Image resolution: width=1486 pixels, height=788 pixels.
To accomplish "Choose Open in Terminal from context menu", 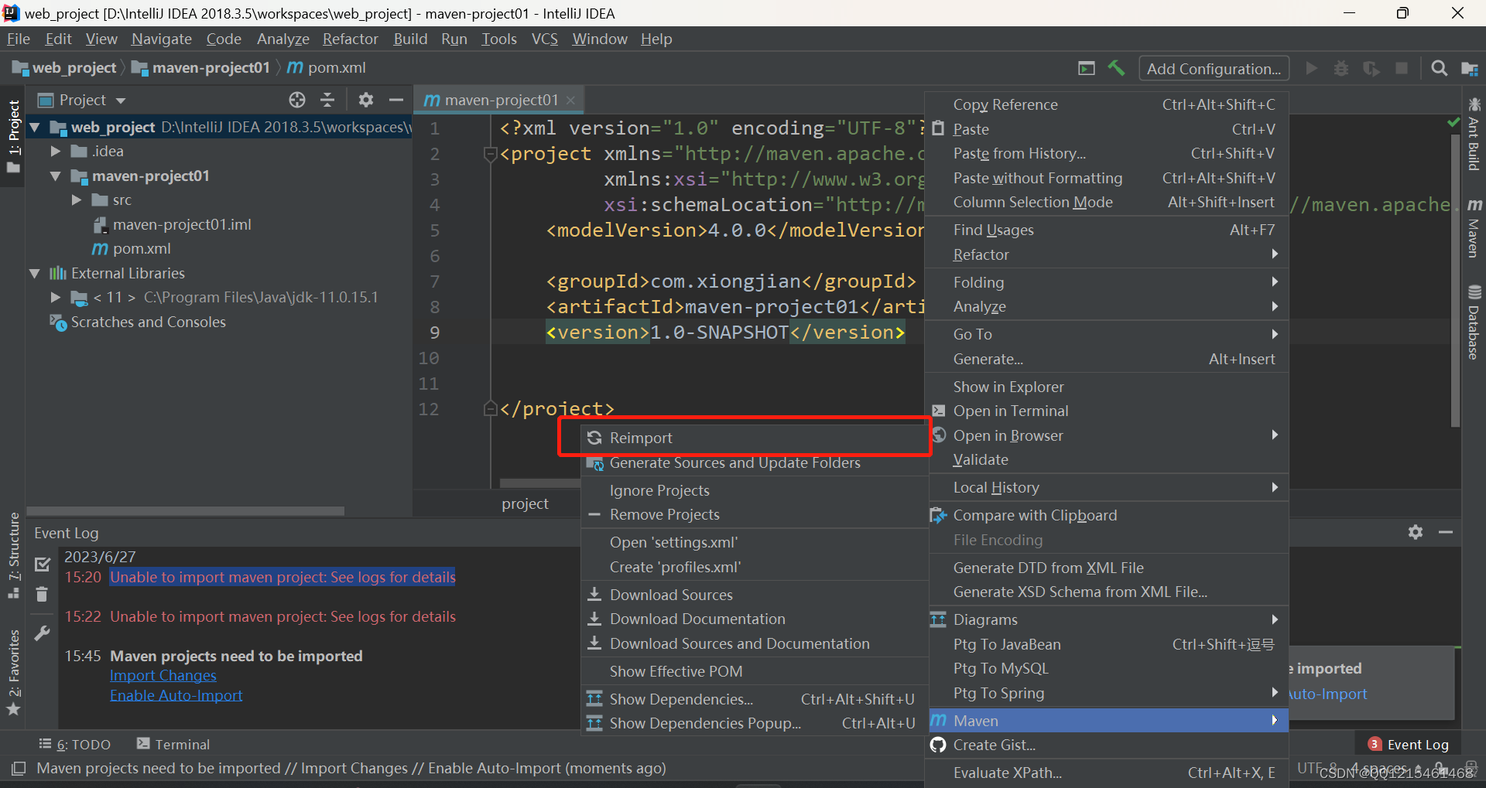I will point(1108,411).
